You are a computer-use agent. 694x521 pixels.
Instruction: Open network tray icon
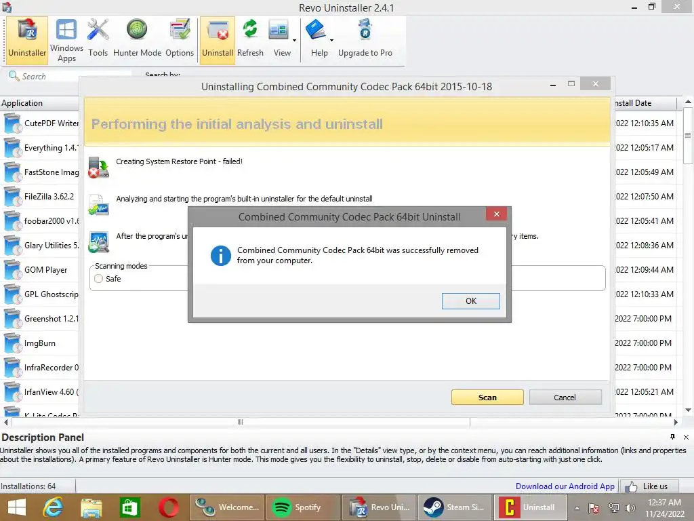(x=613, y=508)
